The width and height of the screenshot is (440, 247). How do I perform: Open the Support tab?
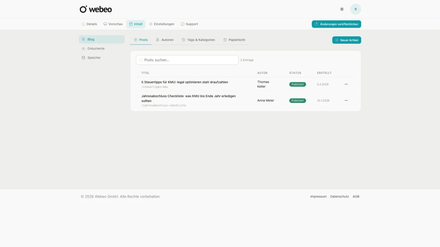pyautogui.click(x=189, y=24)
